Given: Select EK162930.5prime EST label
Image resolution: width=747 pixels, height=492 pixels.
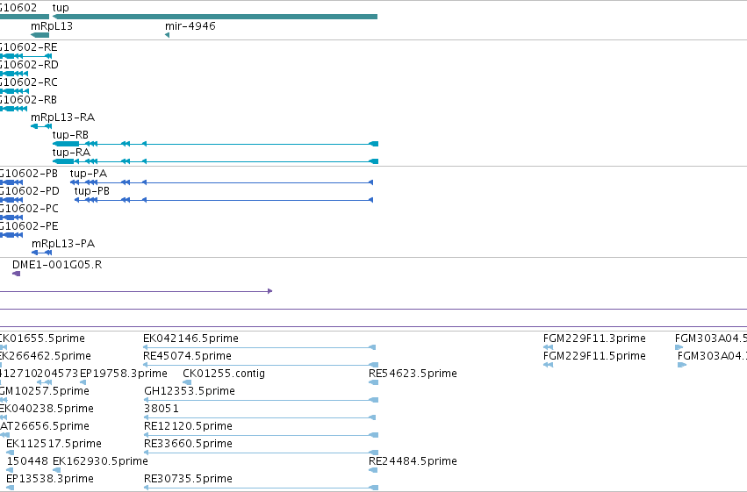Looking at the screenshot, I should 101,461.
